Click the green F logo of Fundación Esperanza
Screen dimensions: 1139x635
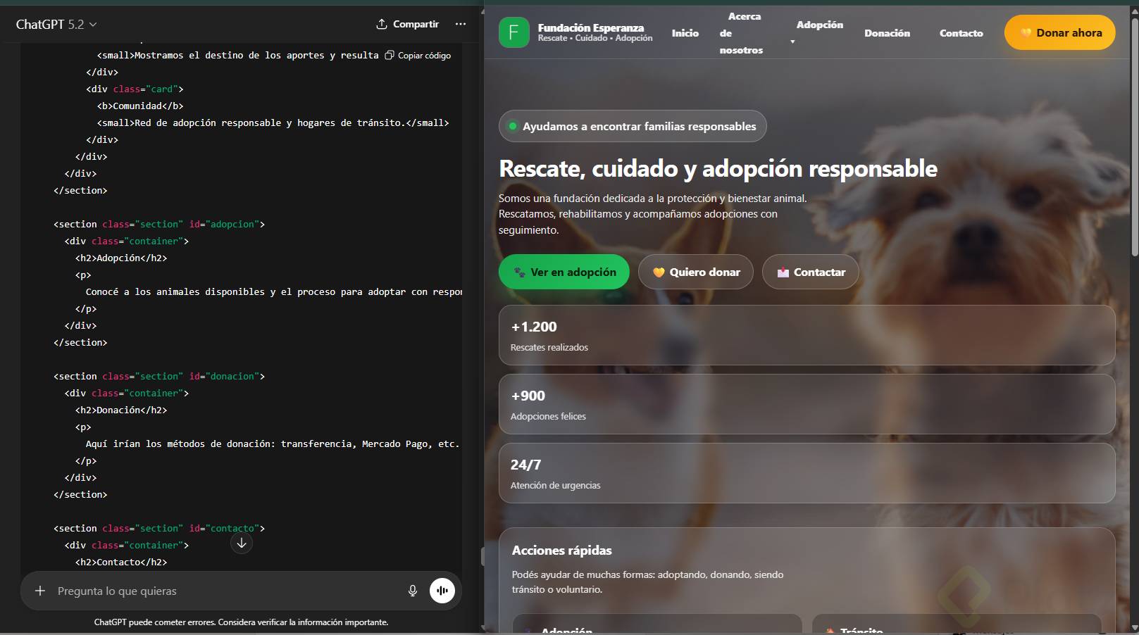(x=514, y=32)
